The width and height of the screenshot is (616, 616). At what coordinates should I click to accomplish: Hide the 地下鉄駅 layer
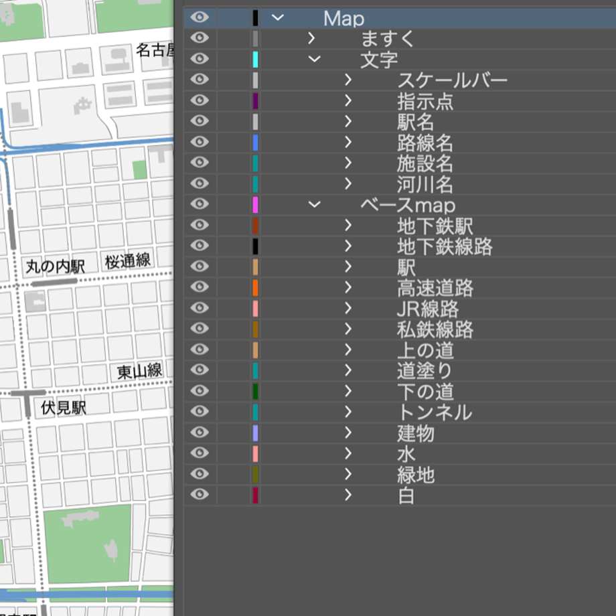(200, 225)
